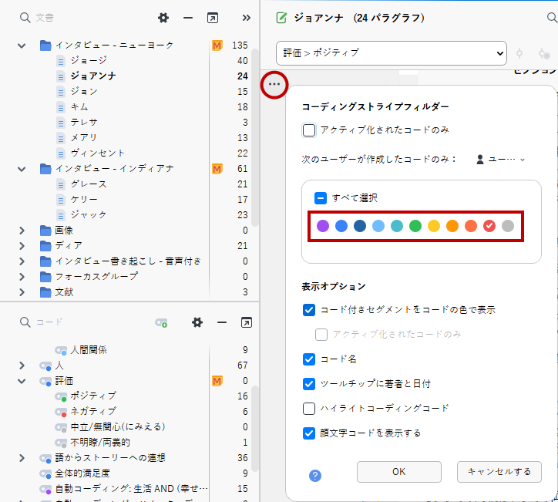This screenshot has width=558, height=502.
Task: Collapse panel with double chevron icon
Action: point(246,18)
